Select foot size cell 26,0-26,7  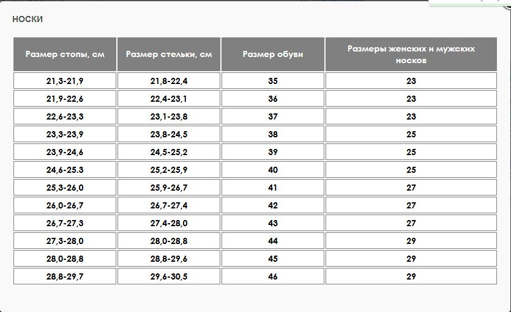pos(65,205)
